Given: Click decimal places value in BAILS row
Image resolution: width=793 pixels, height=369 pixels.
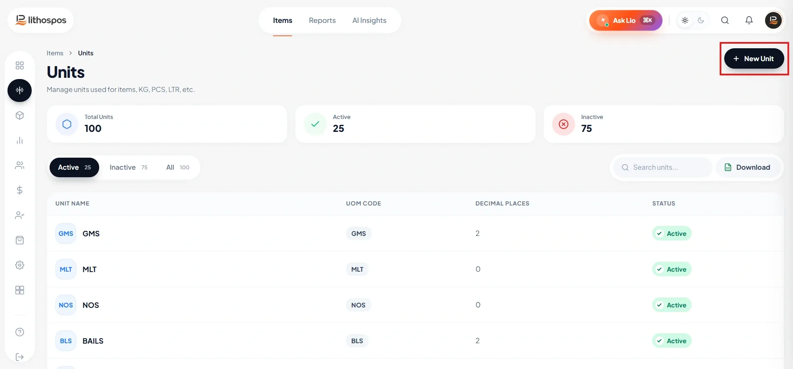Looking at the screenshot, I should (x=478, y=341).
